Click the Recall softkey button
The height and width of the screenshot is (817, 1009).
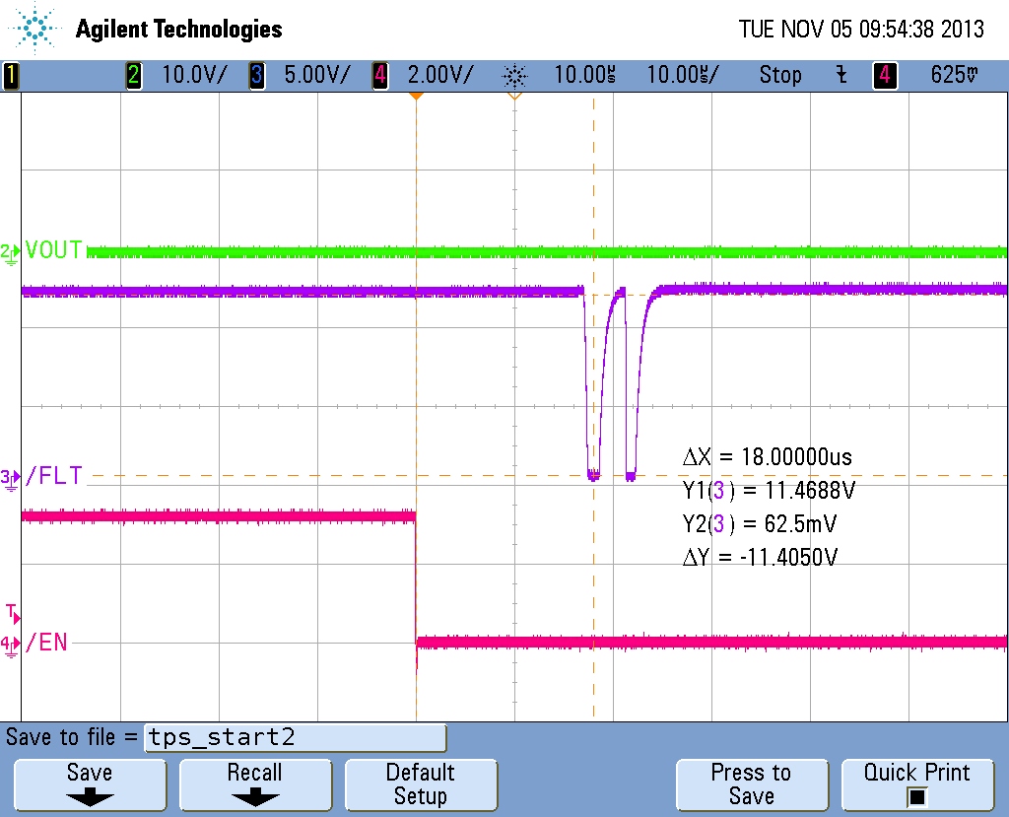point(255,784)
